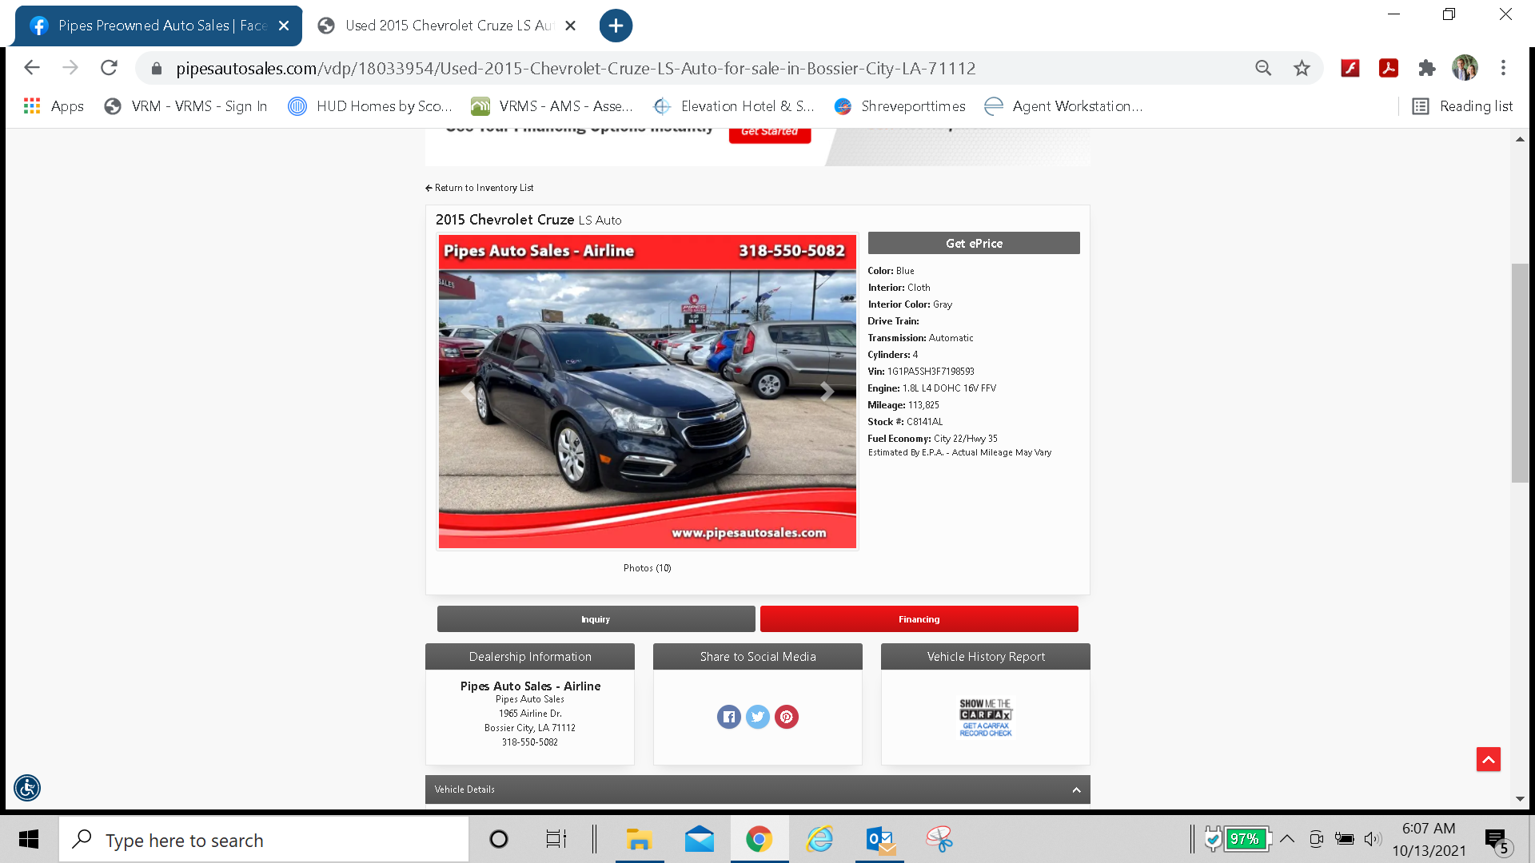Viewport: 1535px width, 863px height.
Task: Click the red scroll-to-top arrow button
Action: pyautogui.click(x=1489, y=759)
